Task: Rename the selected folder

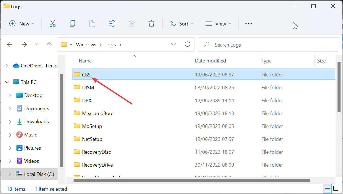Action: point(112,24)
